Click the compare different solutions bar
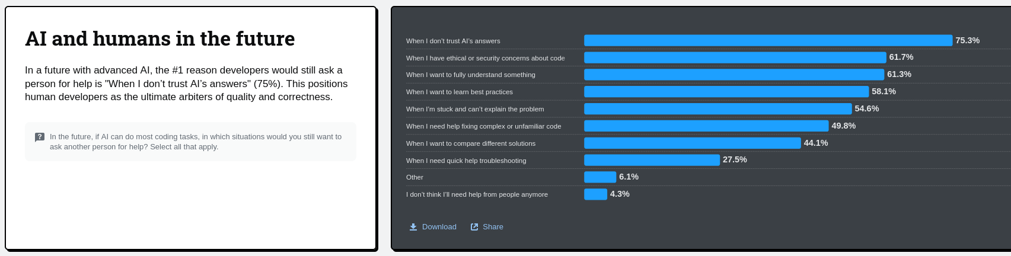 pyautogui.click(x=692, y=143)
